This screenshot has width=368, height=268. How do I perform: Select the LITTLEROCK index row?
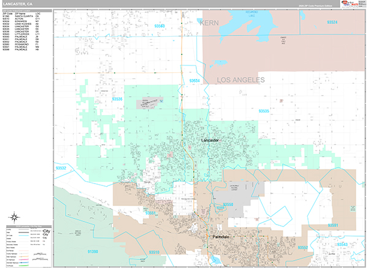(21, 34)
